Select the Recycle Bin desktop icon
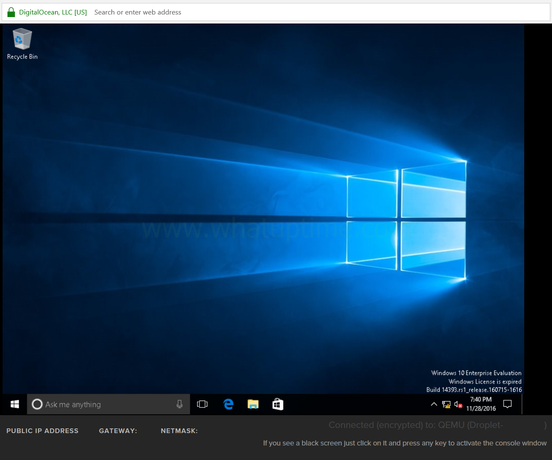The width and height of the screenshot is (552, 460). (22, 44)
